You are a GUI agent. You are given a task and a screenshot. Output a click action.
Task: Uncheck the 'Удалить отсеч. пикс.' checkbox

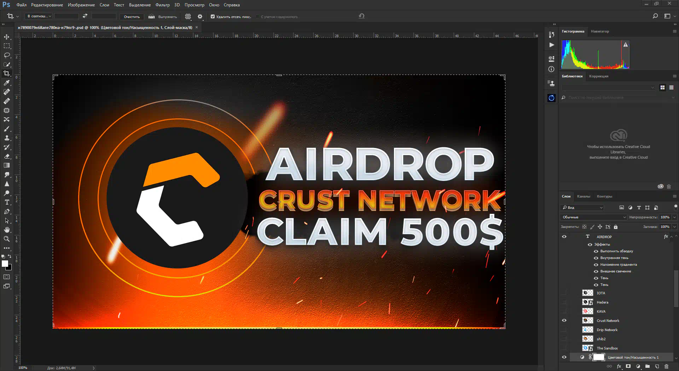tap(213, 17)
